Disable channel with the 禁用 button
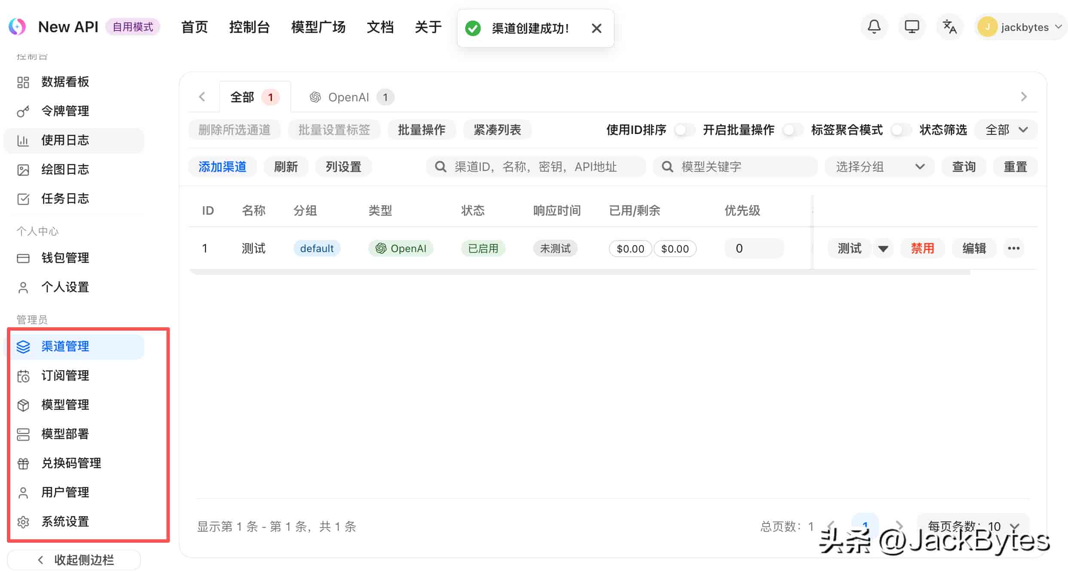Viewport: 1068px width, 572px height. 922,248
